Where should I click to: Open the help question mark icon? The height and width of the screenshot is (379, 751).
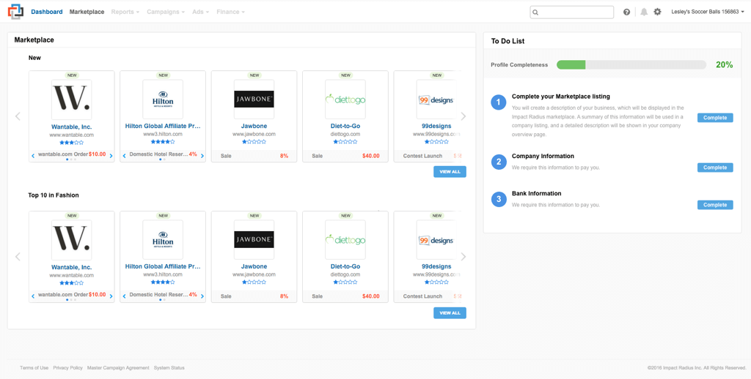(626, 12)
